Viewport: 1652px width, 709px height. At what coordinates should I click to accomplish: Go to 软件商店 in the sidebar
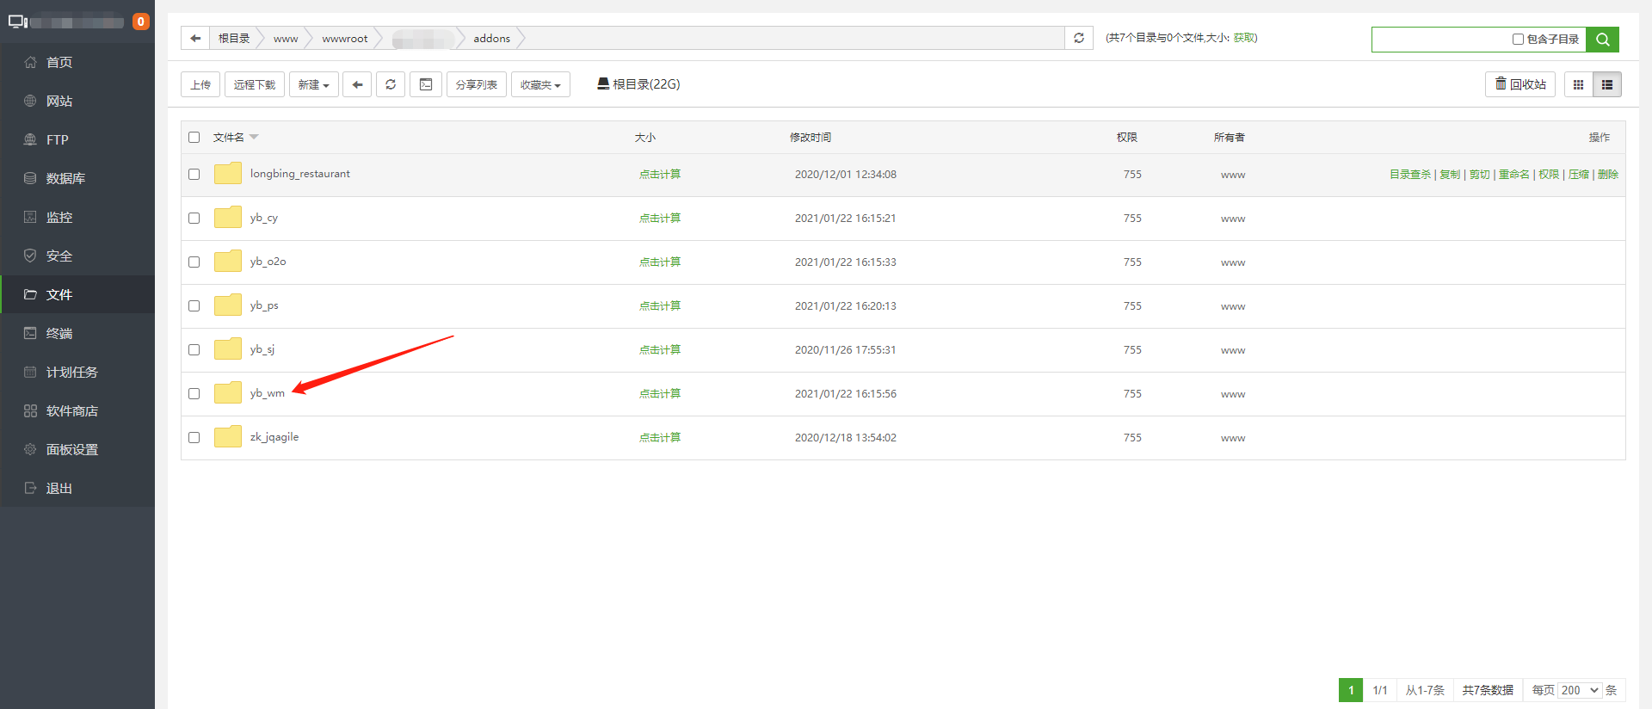coord(71,410)
